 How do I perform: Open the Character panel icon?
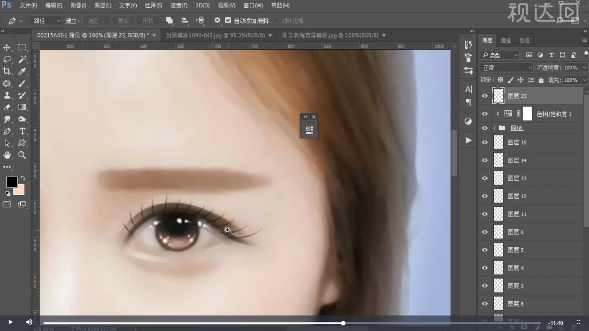pos(468,90)
